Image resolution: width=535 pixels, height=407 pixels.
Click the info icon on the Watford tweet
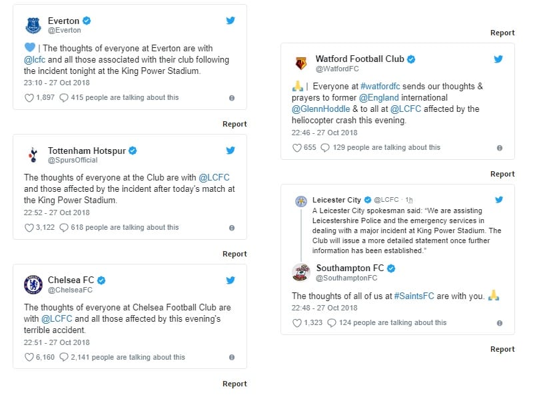pos(499,148)
